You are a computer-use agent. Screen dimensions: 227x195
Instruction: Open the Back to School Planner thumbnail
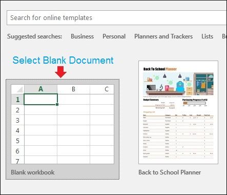178,112
